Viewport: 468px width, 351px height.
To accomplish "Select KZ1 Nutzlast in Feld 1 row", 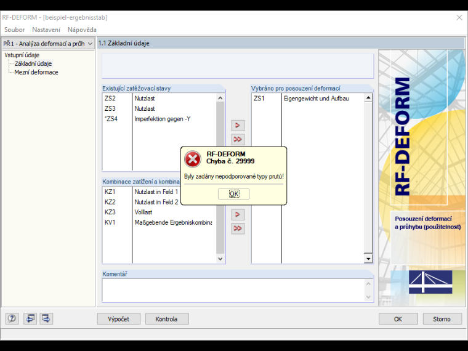I will (x=142, y=192).
